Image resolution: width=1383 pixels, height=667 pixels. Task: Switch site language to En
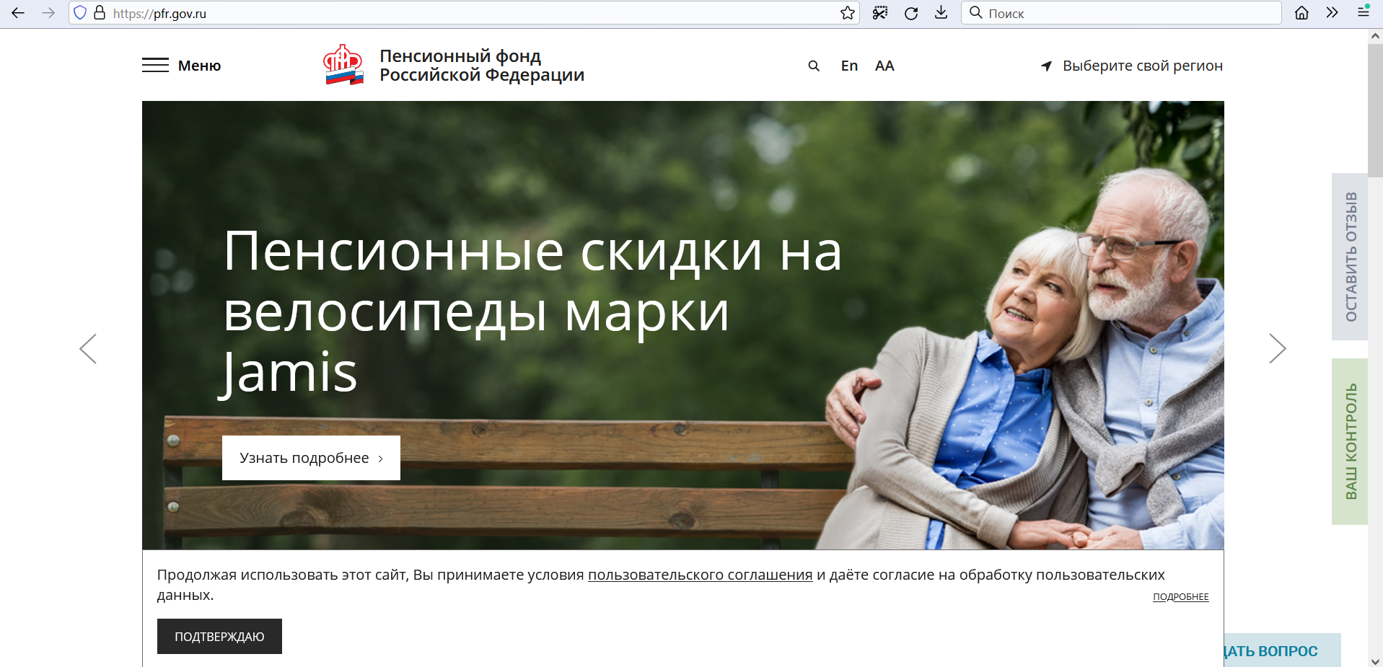tap(849, 66)
